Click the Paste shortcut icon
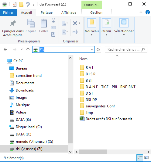 (x=53, y=34)
